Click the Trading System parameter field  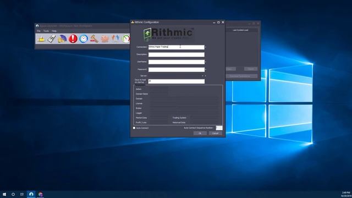(x=204, y=118)
